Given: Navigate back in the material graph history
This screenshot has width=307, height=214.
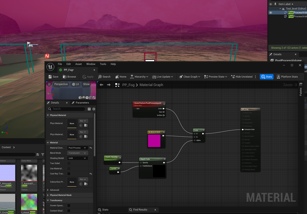Looking at the screenshot, I should point(101,85).
